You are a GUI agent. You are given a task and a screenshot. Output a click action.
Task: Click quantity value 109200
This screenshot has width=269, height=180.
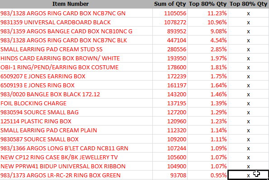[x=176, y=139]
